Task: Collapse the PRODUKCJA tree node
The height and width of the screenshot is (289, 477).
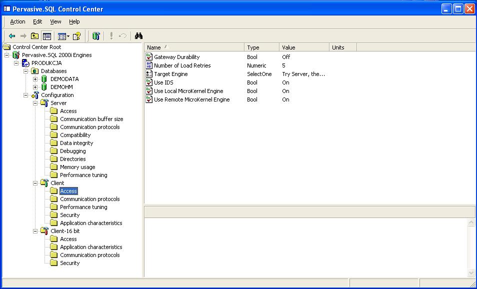Action: (x=16, y=63)
